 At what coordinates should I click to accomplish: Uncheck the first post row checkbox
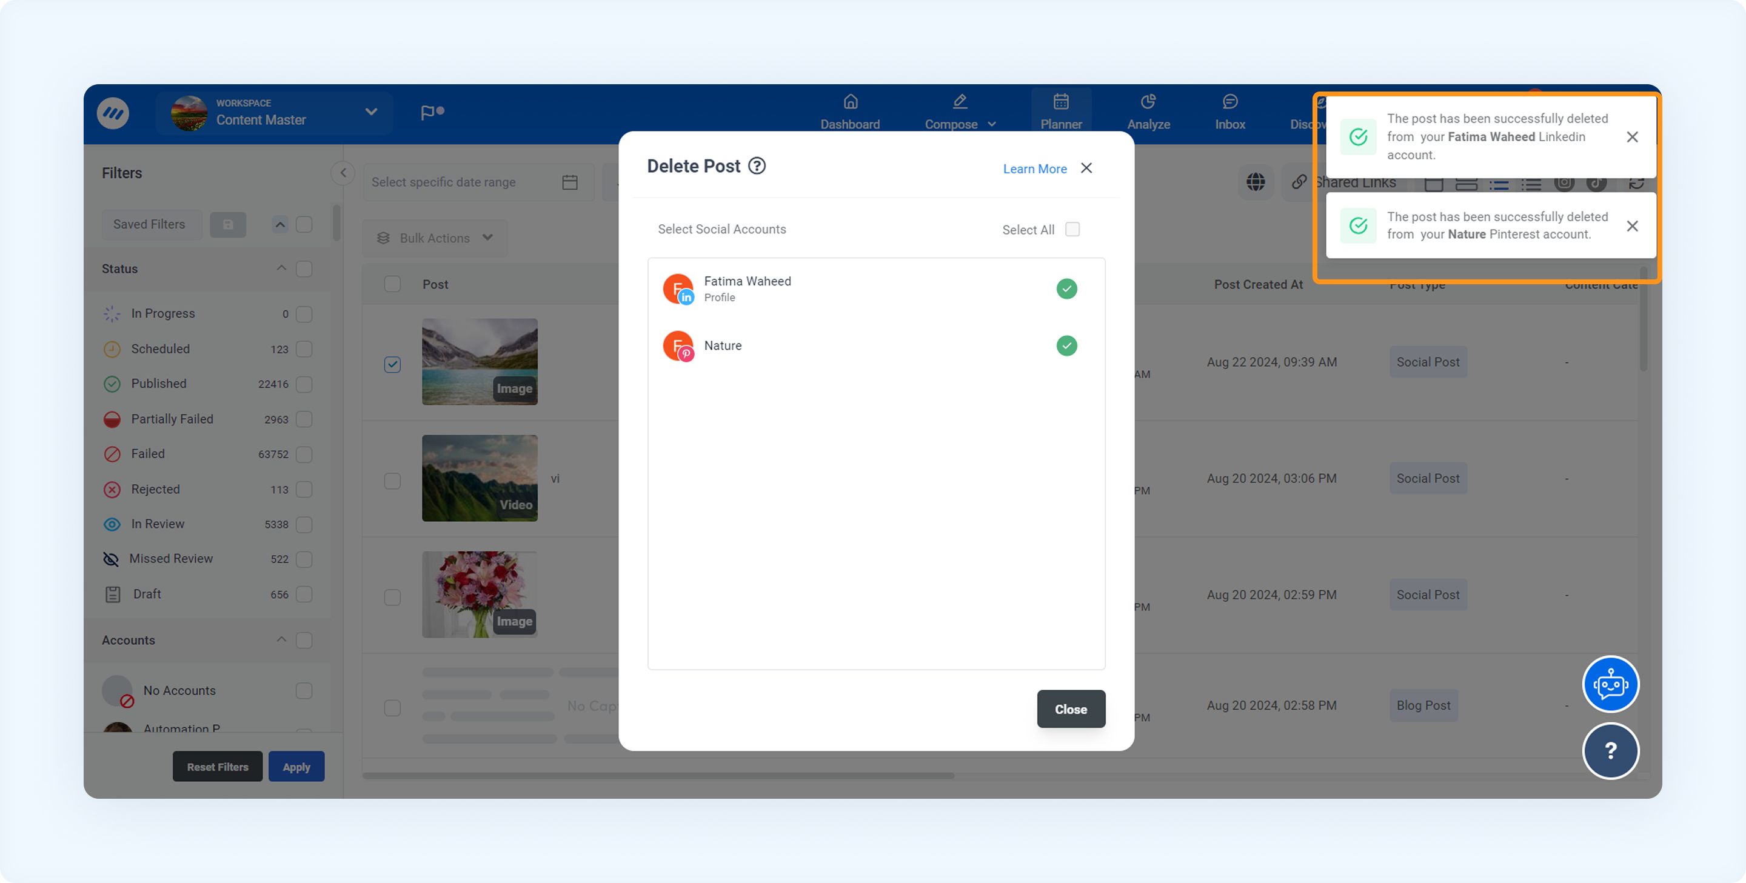(392, 365)
